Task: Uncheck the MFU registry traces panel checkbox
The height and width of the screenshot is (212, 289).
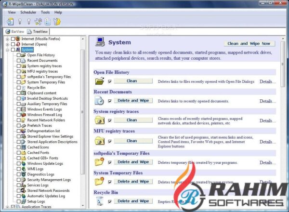Action: point(110,141)
